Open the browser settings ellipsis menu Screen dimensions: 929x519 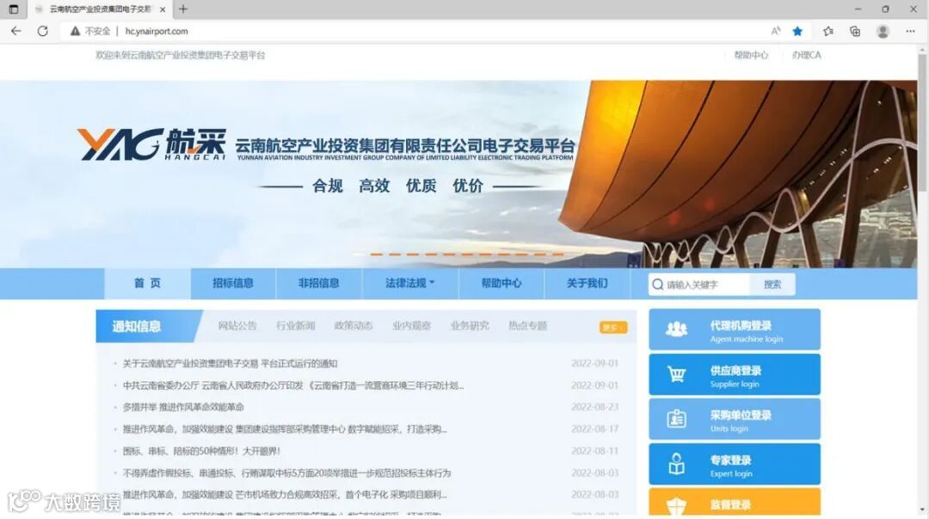point(911,31)
